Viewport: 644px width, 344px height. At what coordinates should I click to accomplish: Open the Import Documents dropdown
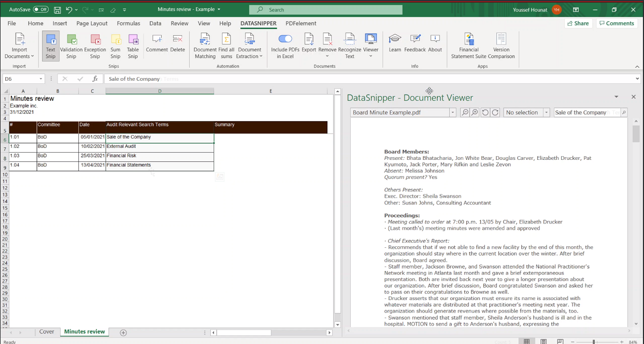(19, 46)
